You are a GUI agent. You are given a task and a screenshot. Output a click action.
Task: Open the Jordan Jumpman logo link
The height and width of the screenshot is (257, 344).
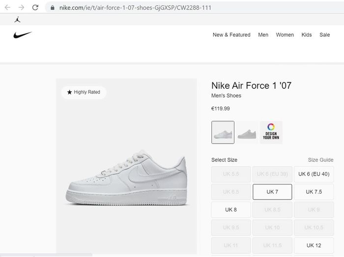click(17, 20)
